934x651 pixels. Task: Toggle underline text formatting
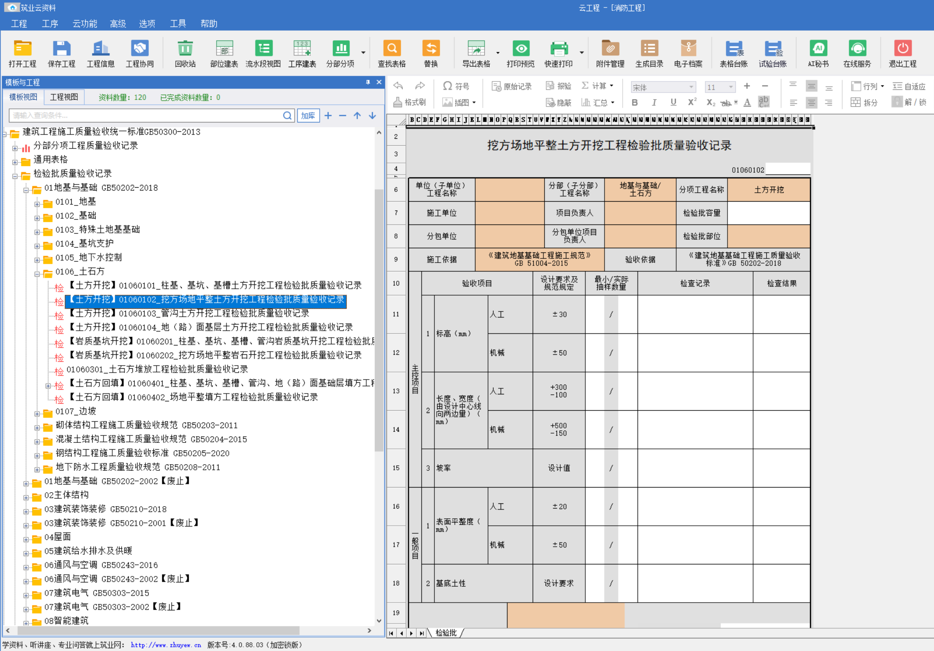(673, 102)
